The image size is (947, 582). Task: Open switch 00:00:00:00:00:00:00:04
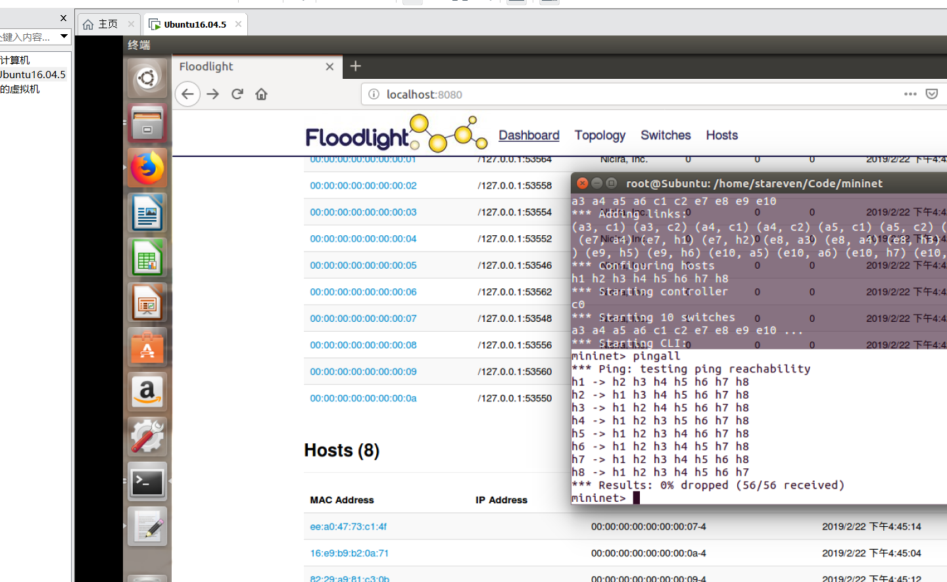(363, 238)
